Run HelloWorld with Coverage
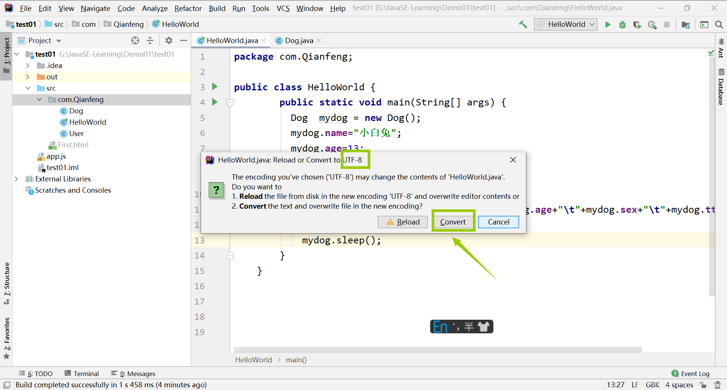The height and width of the screenshot is (390, 727). [637, 24]
